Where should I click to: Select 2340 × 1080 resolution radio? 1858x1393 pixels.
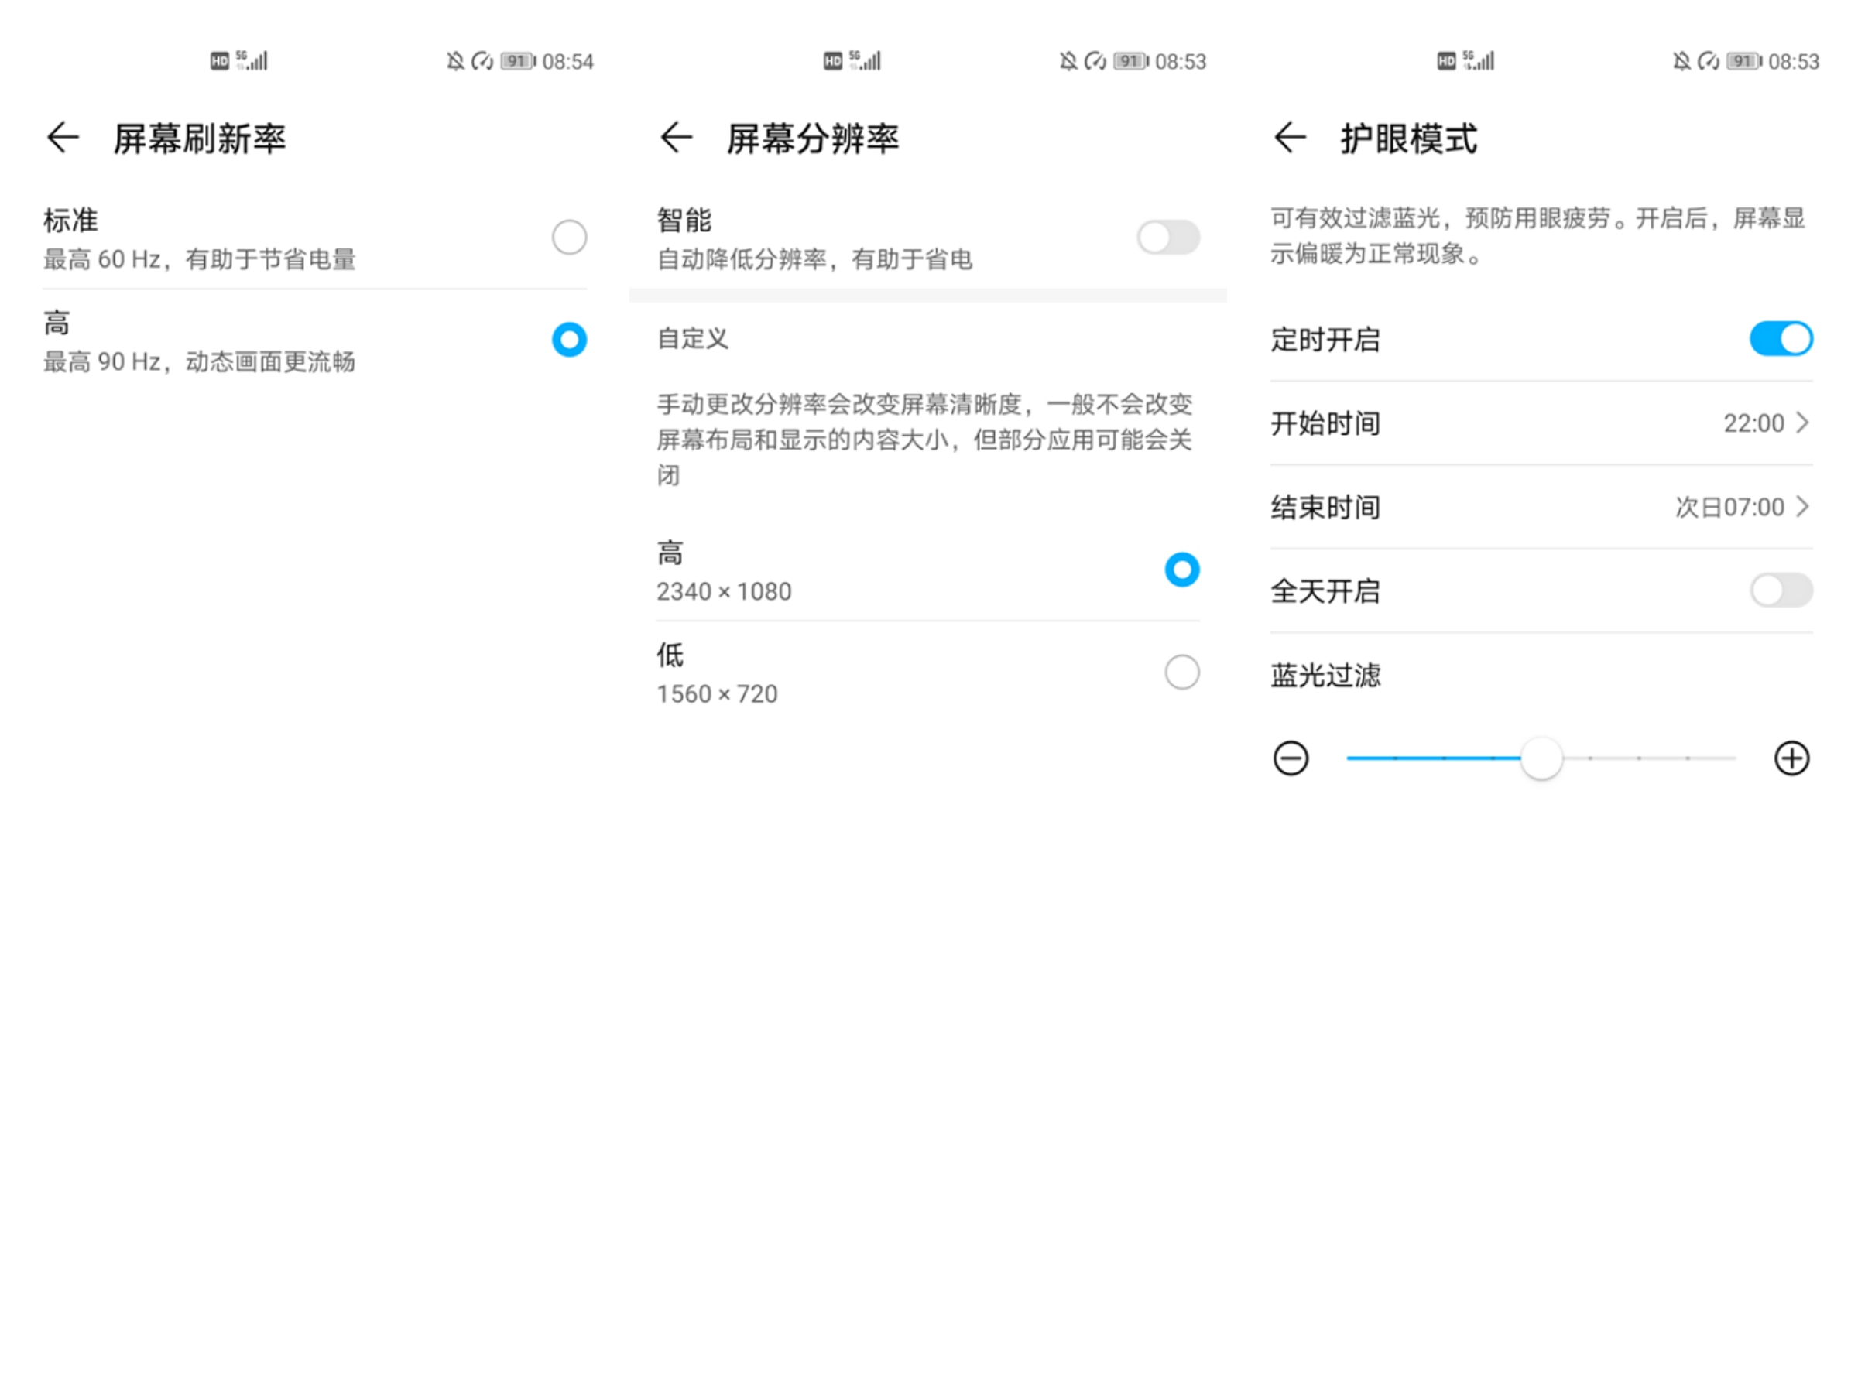[x=1182, y=570]
